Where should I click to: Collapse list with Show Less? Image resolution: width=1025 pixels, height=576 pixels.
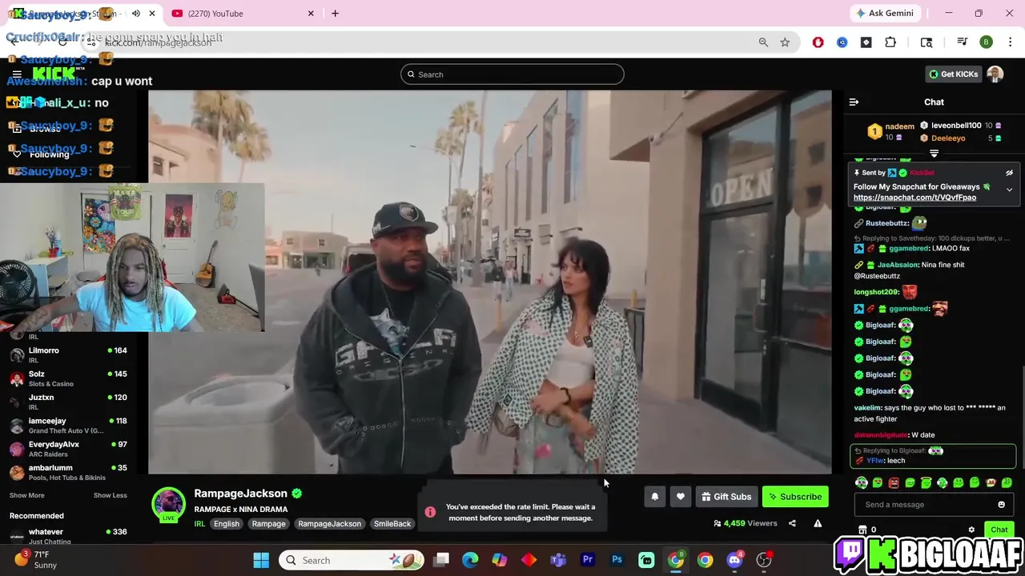[x=110, y=495]
